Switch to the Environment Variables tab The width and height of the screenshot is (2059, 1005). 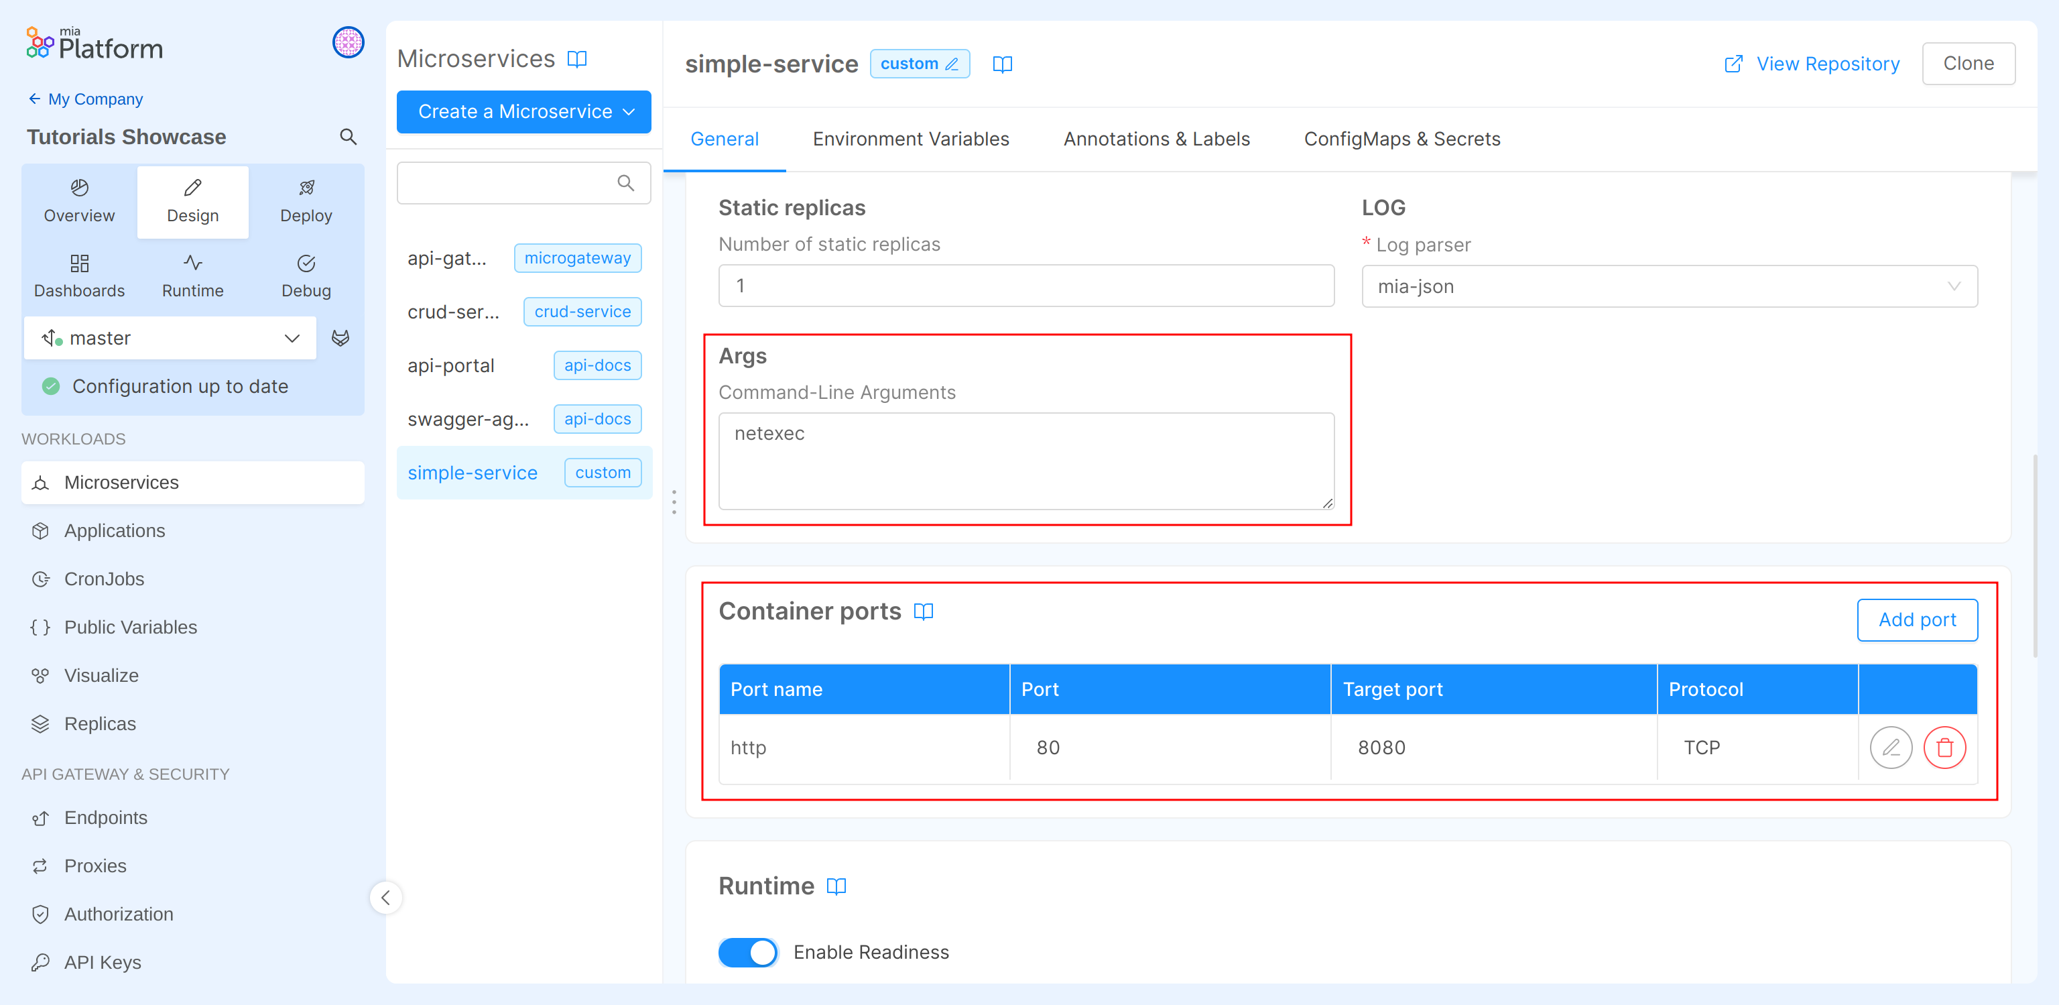tap(910, 139)
